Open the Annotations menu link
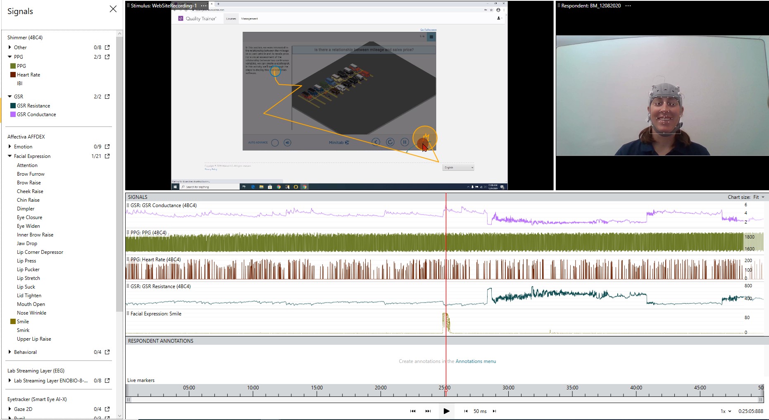Viewport: 769px width, 420px height. tap(476, 361)
